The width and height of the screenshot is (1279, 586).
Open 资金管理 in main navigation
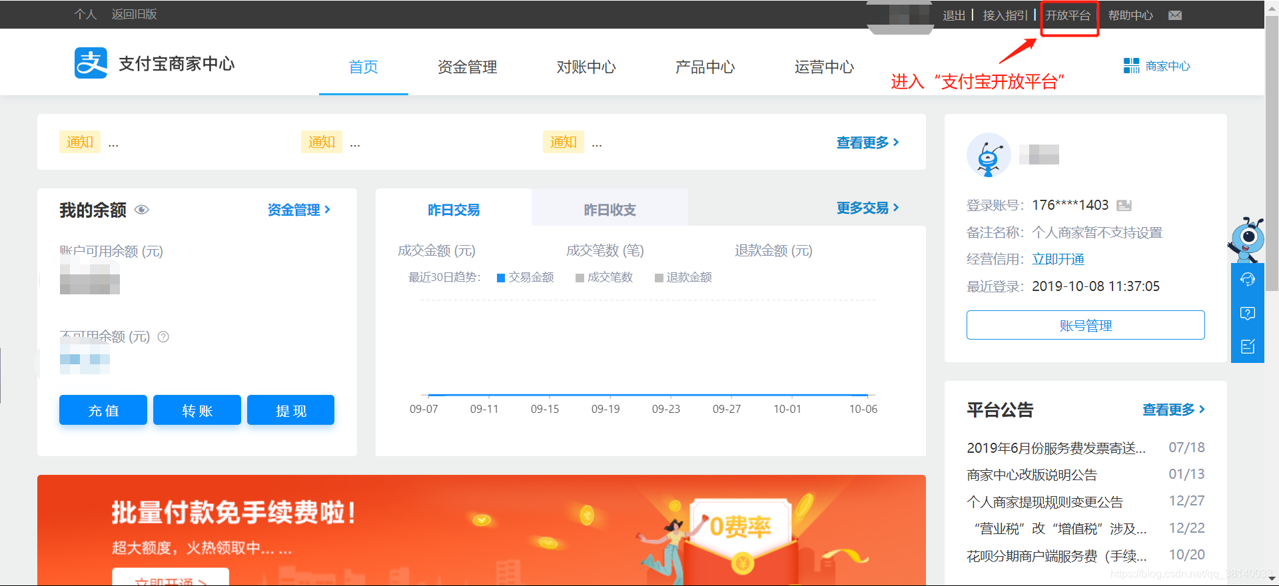point(467,67)
